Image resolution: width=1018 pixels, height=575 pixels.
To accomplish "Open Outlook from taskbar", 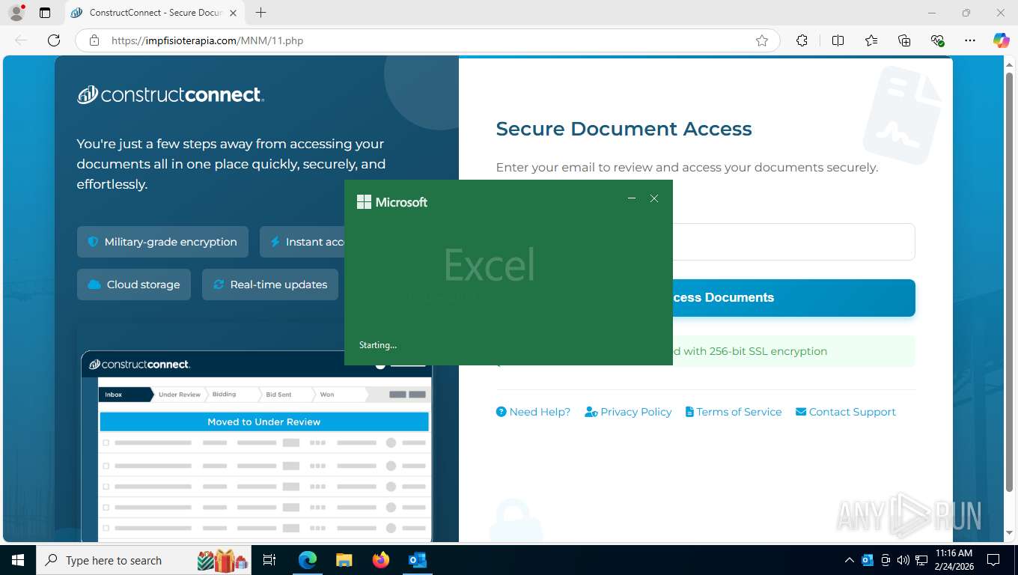I will coord(417,560).
